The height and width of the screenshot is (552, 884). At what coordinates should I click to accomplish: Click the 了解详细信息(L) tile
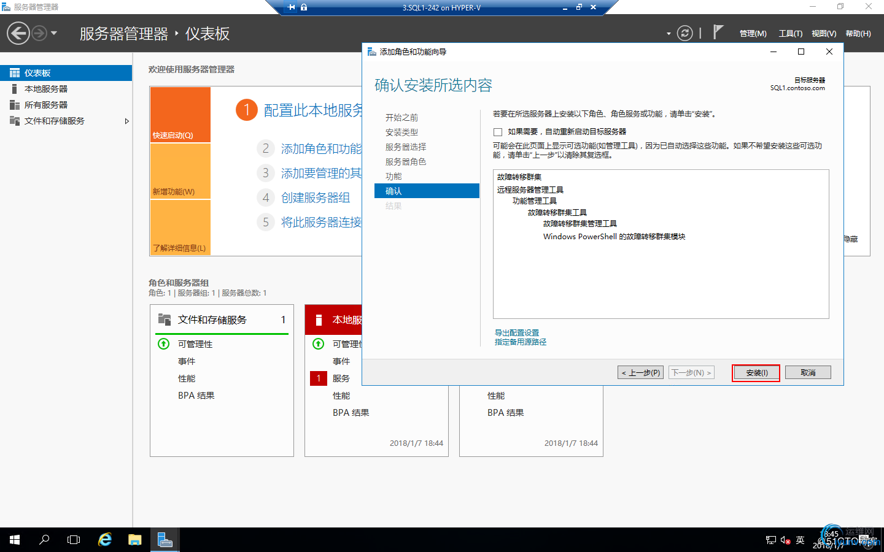coord(180,227)
